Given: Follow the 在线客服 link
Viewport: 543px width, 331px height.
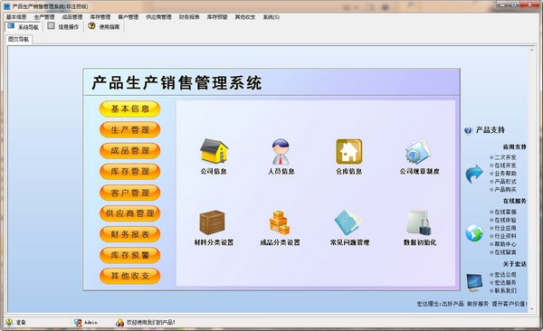Looking at the screenshot, I should click(x=505, y=212).
